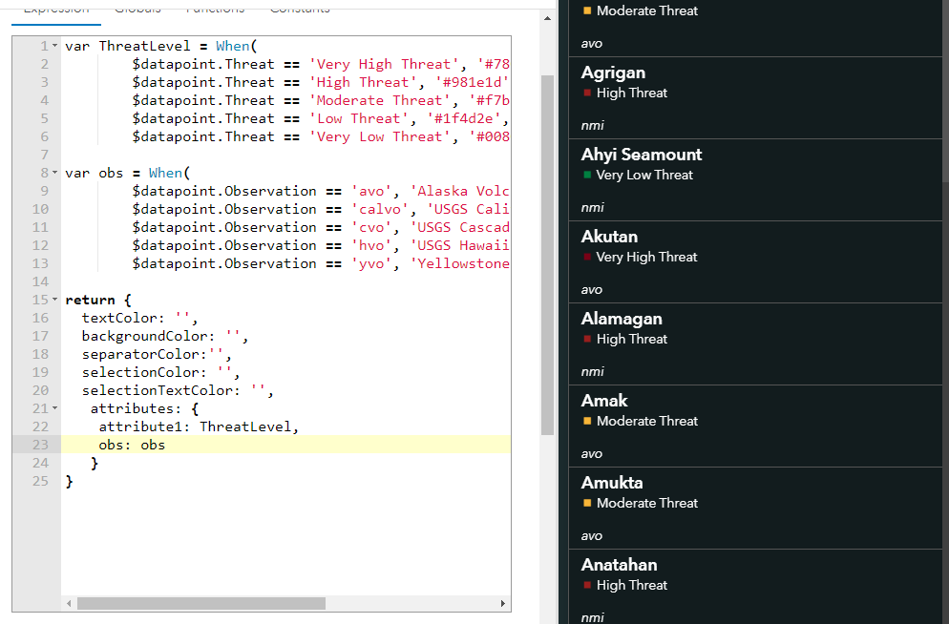Viewport: 949px width, 624px height.
Task: Click 'Very Low Threat' under Ahyi Seamount
Action: point(643,176)
